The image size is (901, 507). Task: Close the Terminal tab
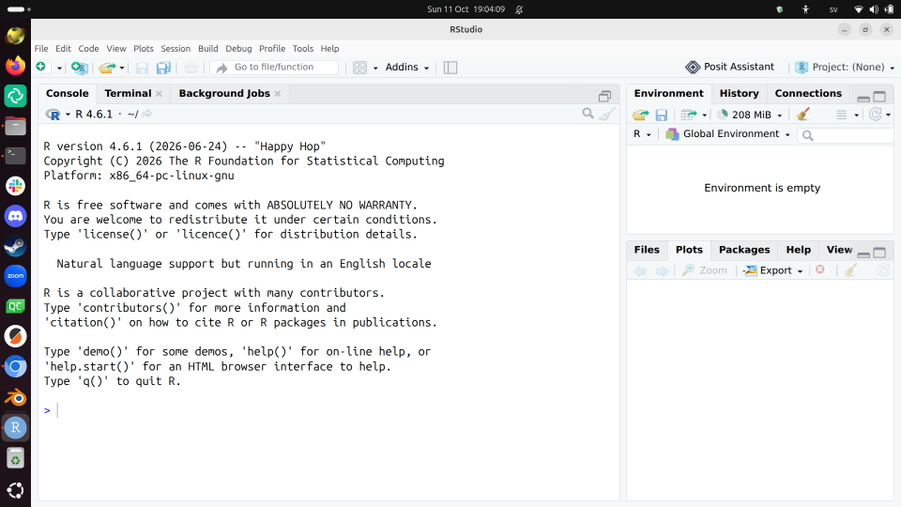160,94
